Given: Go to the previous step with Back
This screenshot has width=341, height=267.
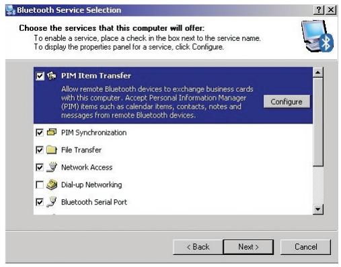Looking at the screenshot, I should pyautogui.click(x=198, y=247).
